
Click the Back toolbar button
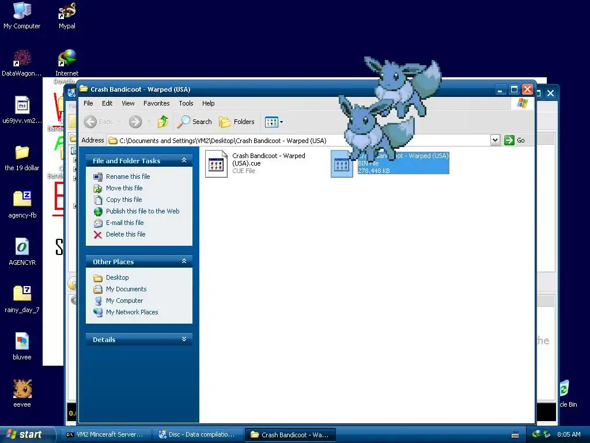click(x=98, y=122)
